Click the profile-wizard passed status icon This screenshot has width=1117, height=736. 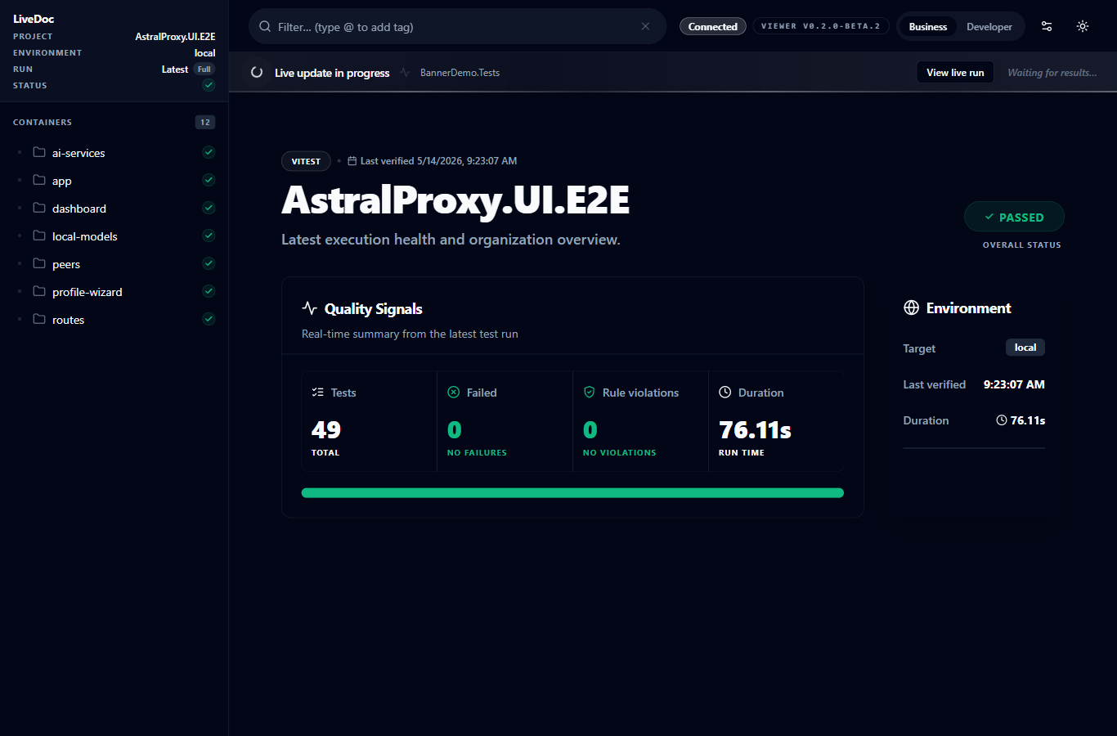click(209, 291)
